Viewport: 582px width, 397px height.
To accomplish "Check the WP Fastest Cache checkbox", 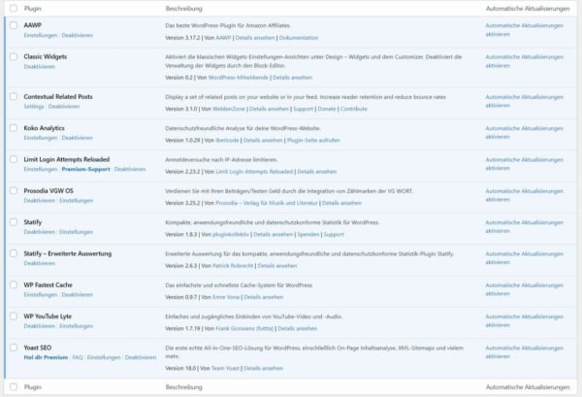I will (14, 284).
